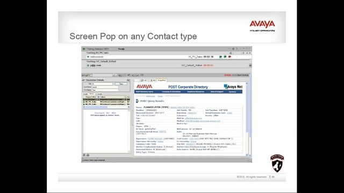
Task: Open the Employee Resources menu
Action: (x=196, y=92)
